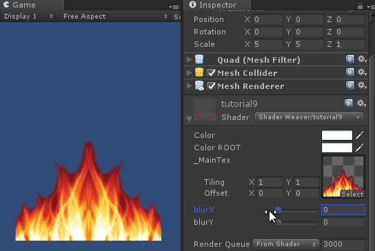The height and width of the screenshot is (251, 375).
Task: Disable the Mesh Renderer checkbox
Action: coord(211,86)
